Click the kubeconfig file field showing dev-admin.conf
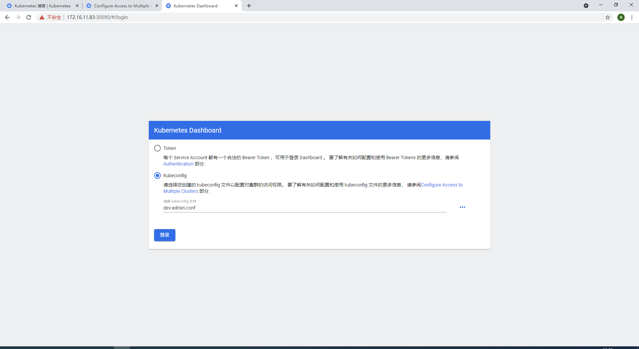 point(305,208)
